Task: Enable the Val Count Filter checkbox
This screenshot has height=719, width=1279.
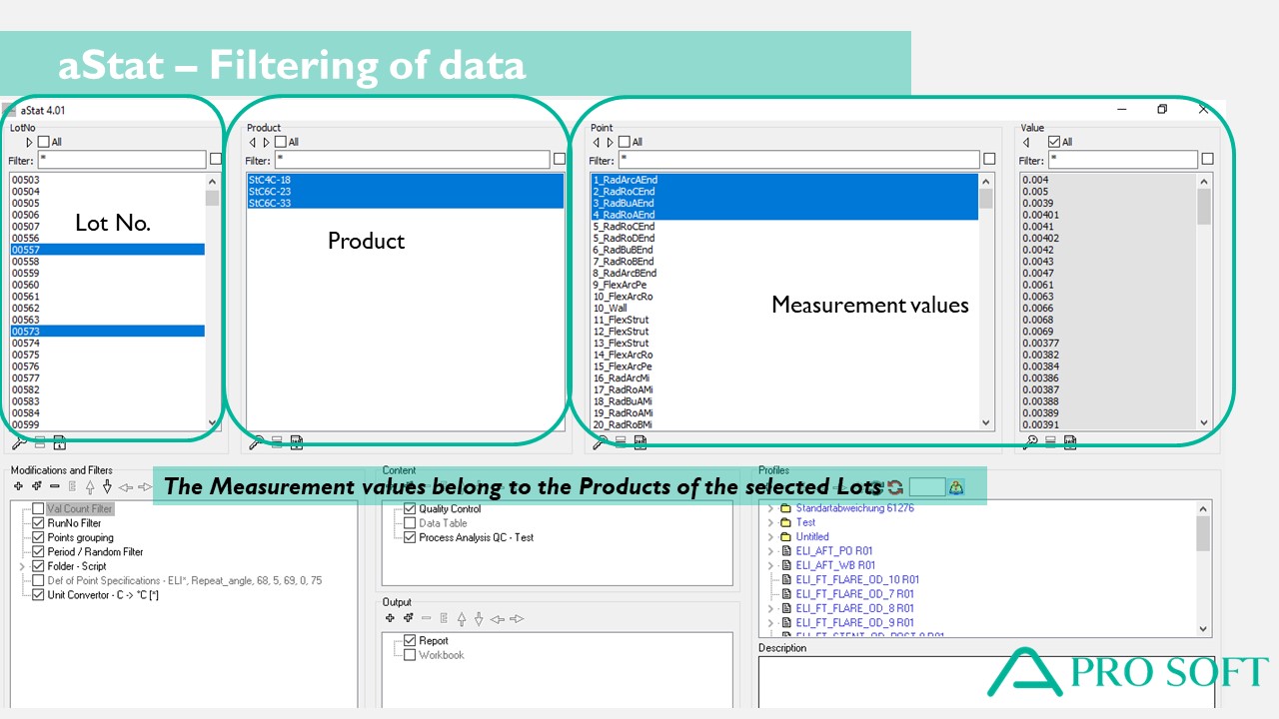Action: point(38,509)
